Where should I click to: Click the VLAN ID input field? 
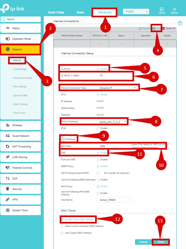point(114,76)
